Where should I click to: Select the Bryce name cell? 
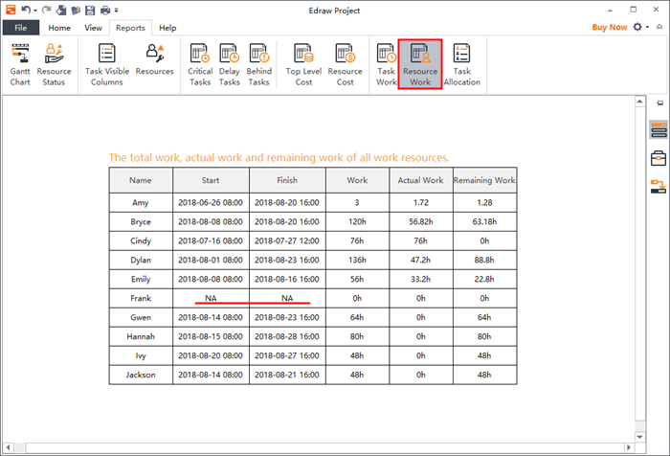[141, 221]
